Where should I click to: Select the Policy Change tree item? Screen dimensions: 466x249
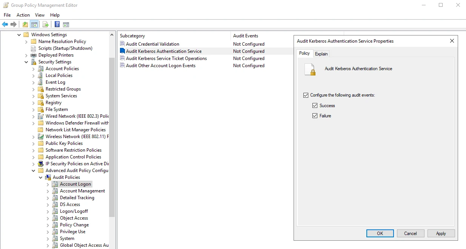(x=74, y=225)
